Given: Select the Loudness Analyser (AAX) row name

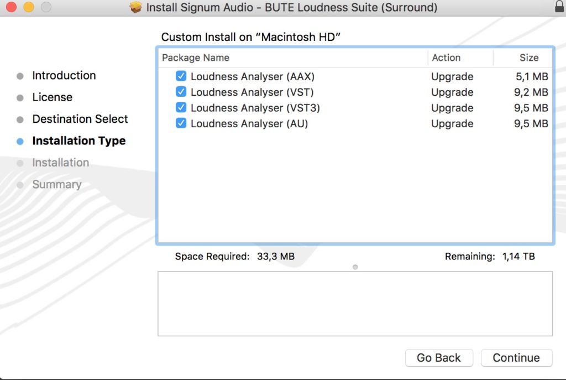Looking at the screenshot, I should [x=252, y=76].
